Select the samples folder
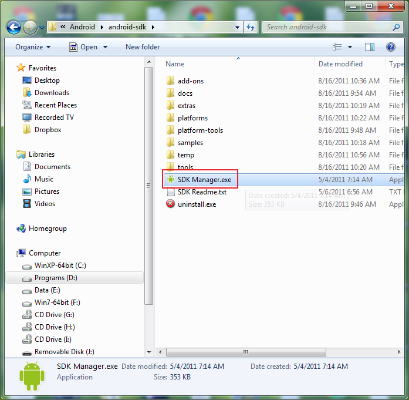409x400 pixels. point(190,143)
